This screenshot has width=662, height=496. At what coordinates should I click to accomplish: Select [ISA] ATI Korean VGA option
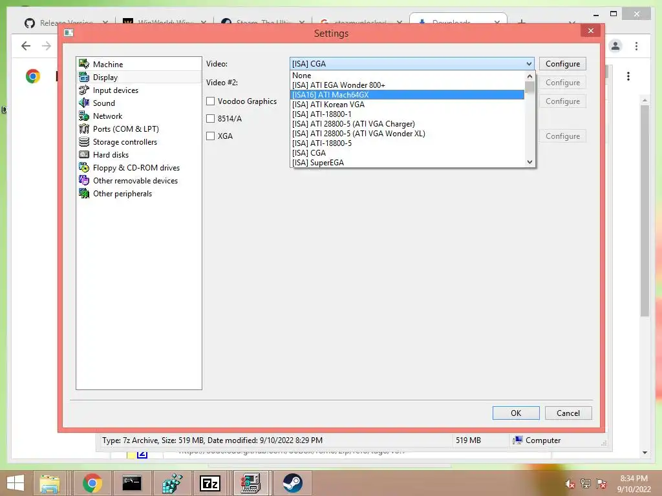coord(407,105)
